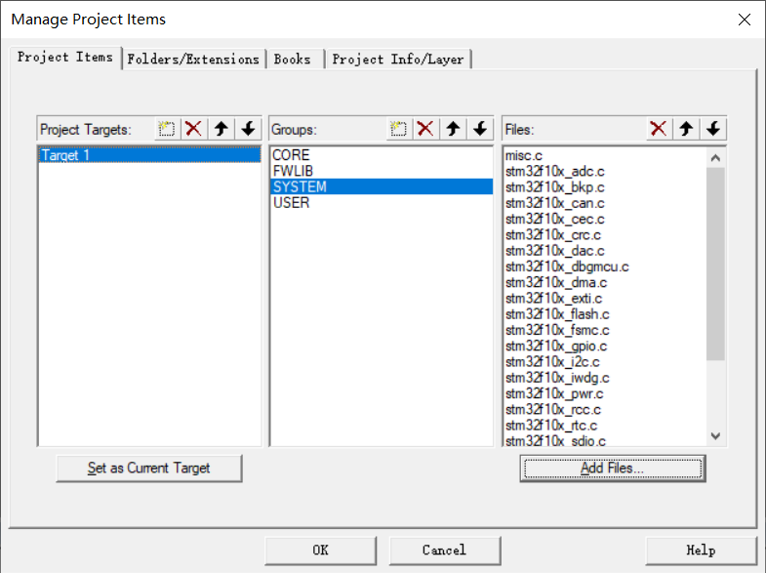The width and height of the screenshot is (766, 573).
Task: Move project target down
Action: [x=248, y=129]
